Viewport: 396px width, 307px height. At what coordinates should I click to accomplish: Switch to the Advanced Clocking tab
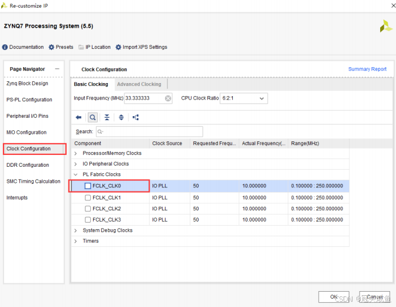click(139, 84)
